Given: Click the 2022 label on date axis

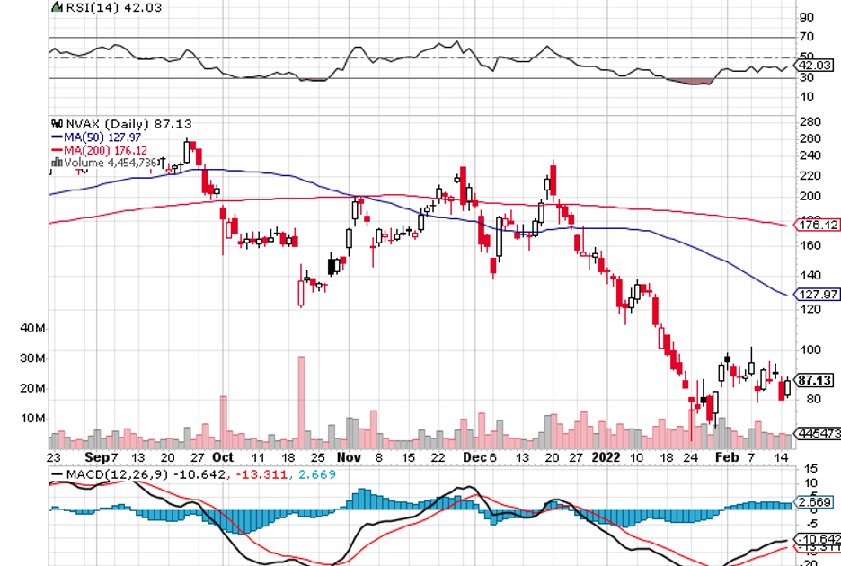Looking at the screenshot, I should coord(606,456).
